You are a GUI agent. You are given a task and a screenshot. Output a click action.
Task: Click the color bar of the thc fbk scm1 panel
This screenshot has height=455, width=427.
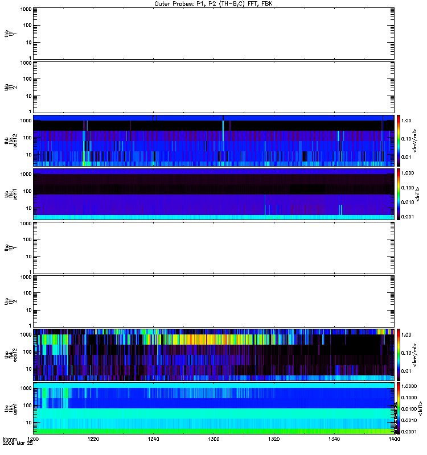(399, 408)
